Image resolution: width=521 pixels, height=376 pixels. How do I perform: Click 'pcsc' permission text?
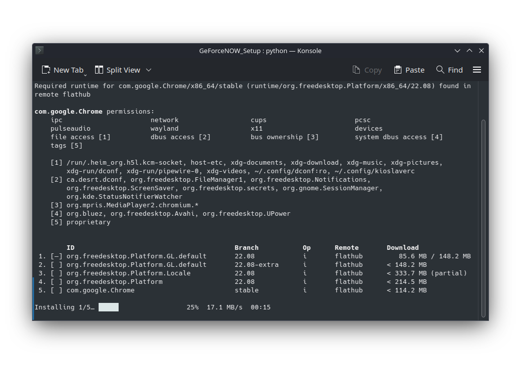(x=362, y=120)
